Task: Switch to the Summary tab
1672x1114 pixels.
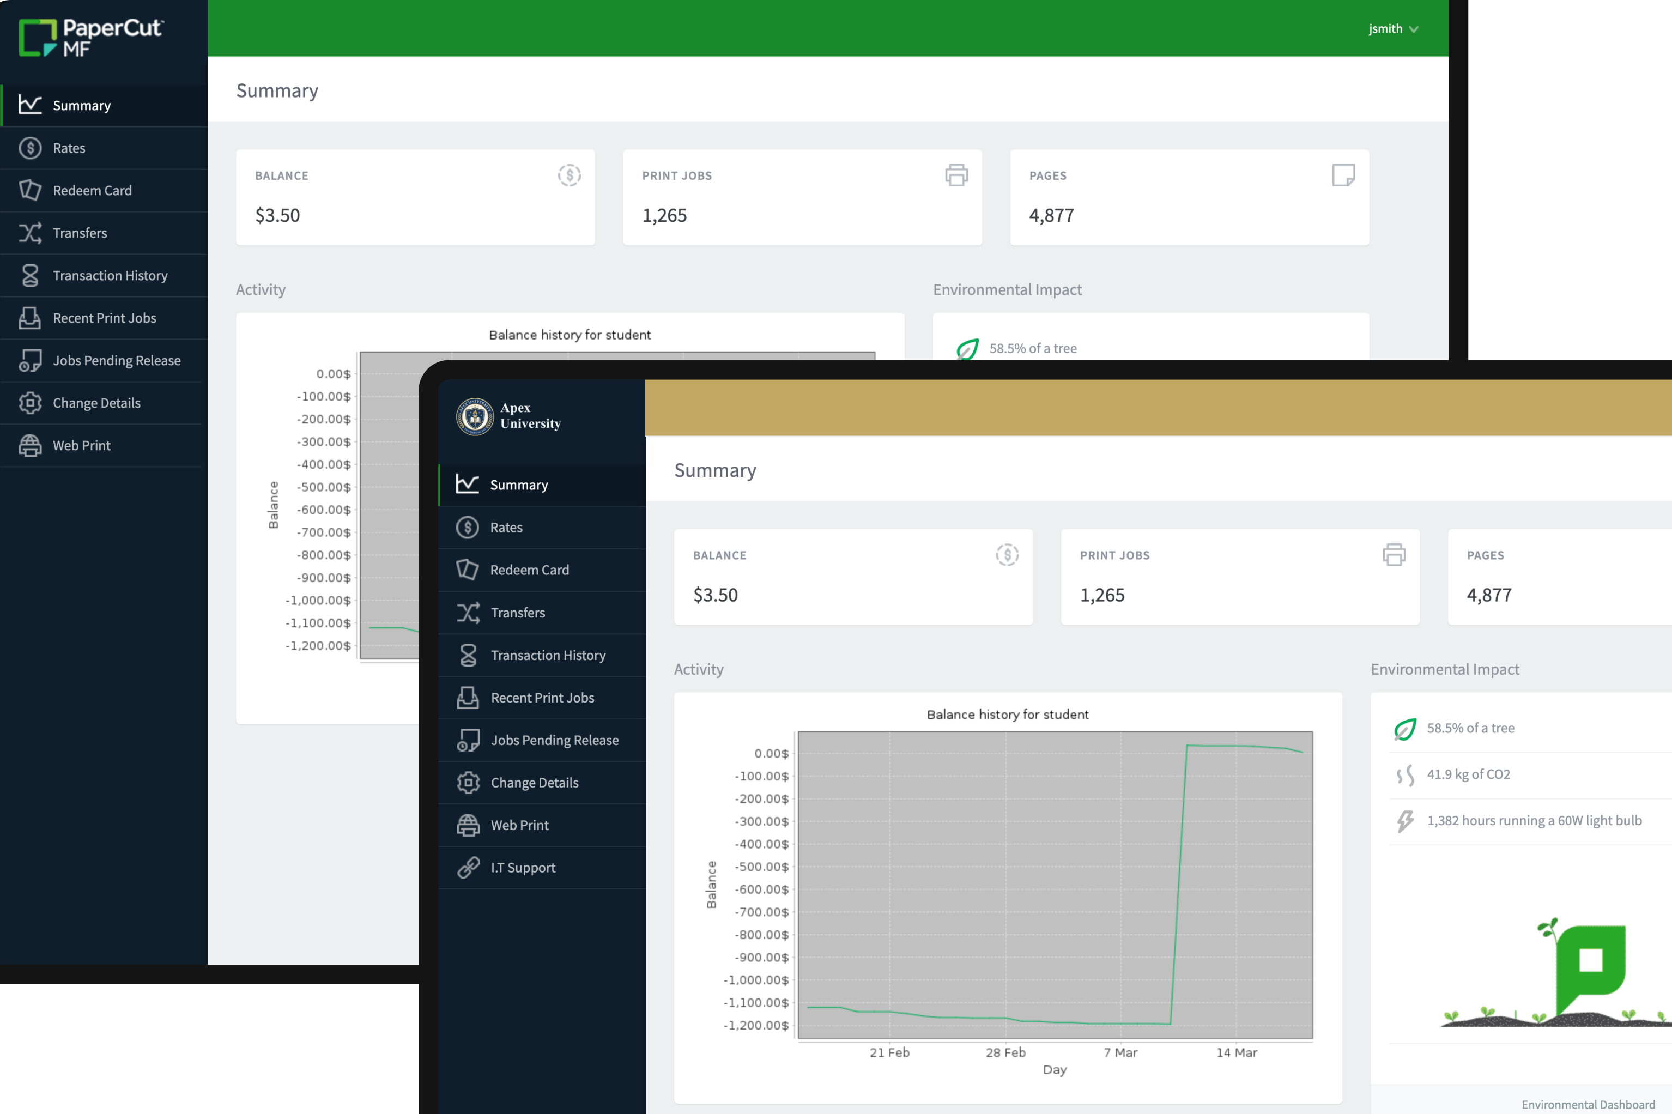Action: (81, 105)
